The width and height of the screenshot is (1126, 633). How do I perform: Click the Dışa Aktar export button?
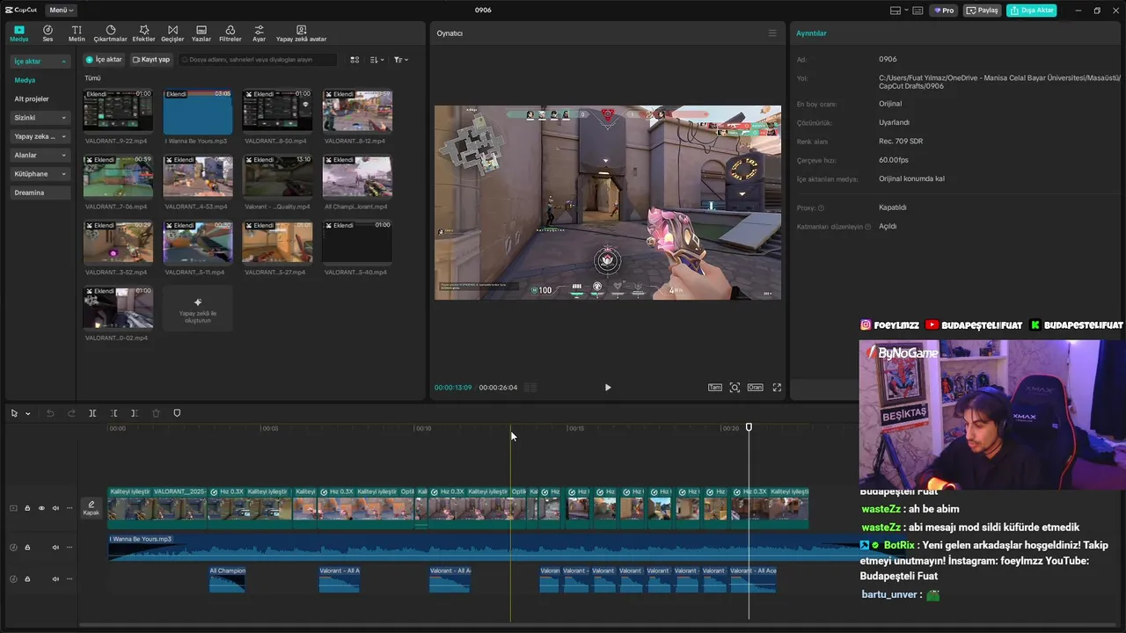pyautogui.click(x=1032, y=11)
